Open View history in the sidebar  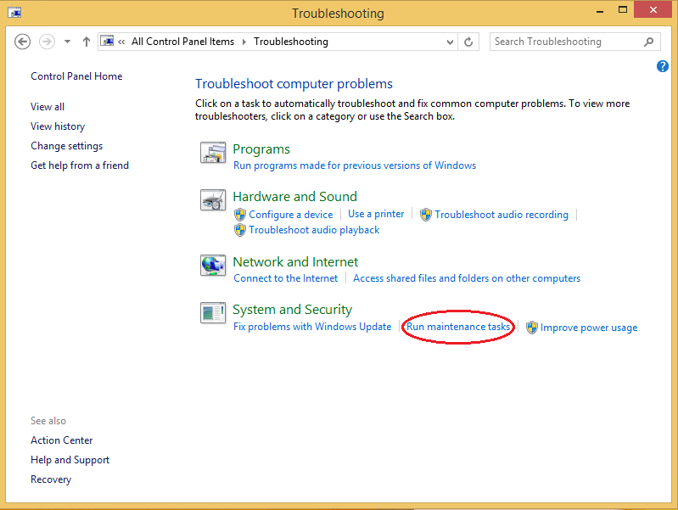(x=58, y=126)
